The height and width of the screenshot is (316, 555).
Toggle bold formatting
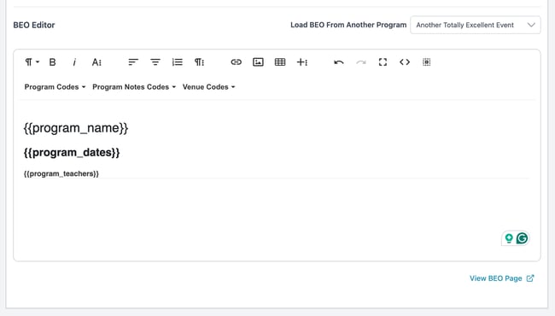[52, 62]
